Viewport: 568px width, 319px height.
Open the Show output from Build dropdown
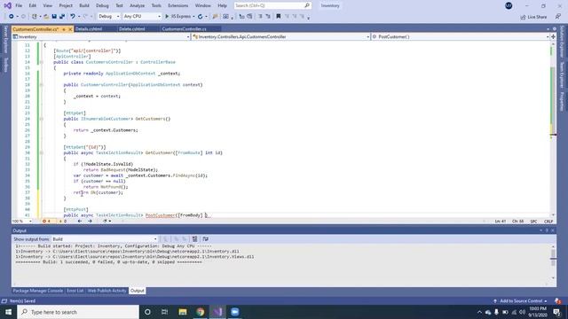[105, 239]
